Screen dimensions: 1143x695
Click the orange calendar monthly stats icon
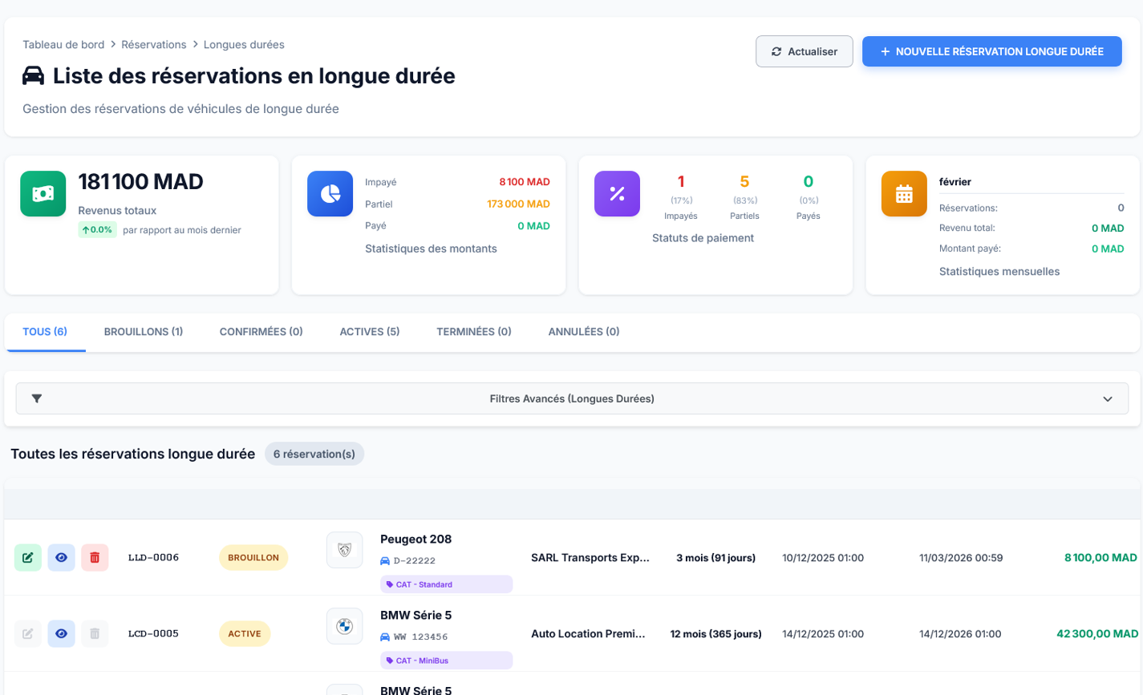click(x=904, y=194)
